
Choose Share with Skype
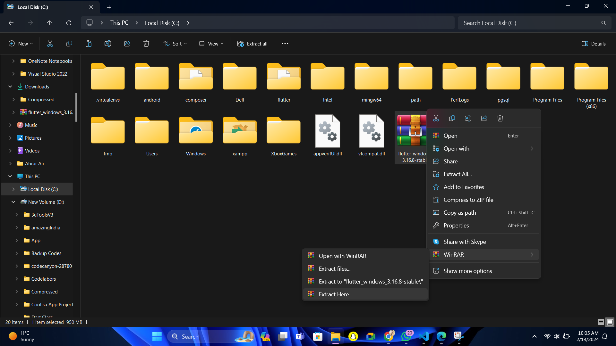coord(484,242)
